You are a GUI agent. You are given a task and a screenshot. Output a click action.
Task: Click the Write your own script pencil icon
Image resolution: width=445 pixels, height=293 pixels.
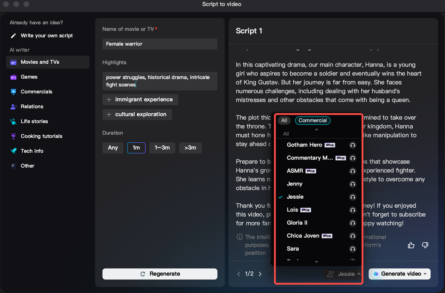click(x=14, y=35)
